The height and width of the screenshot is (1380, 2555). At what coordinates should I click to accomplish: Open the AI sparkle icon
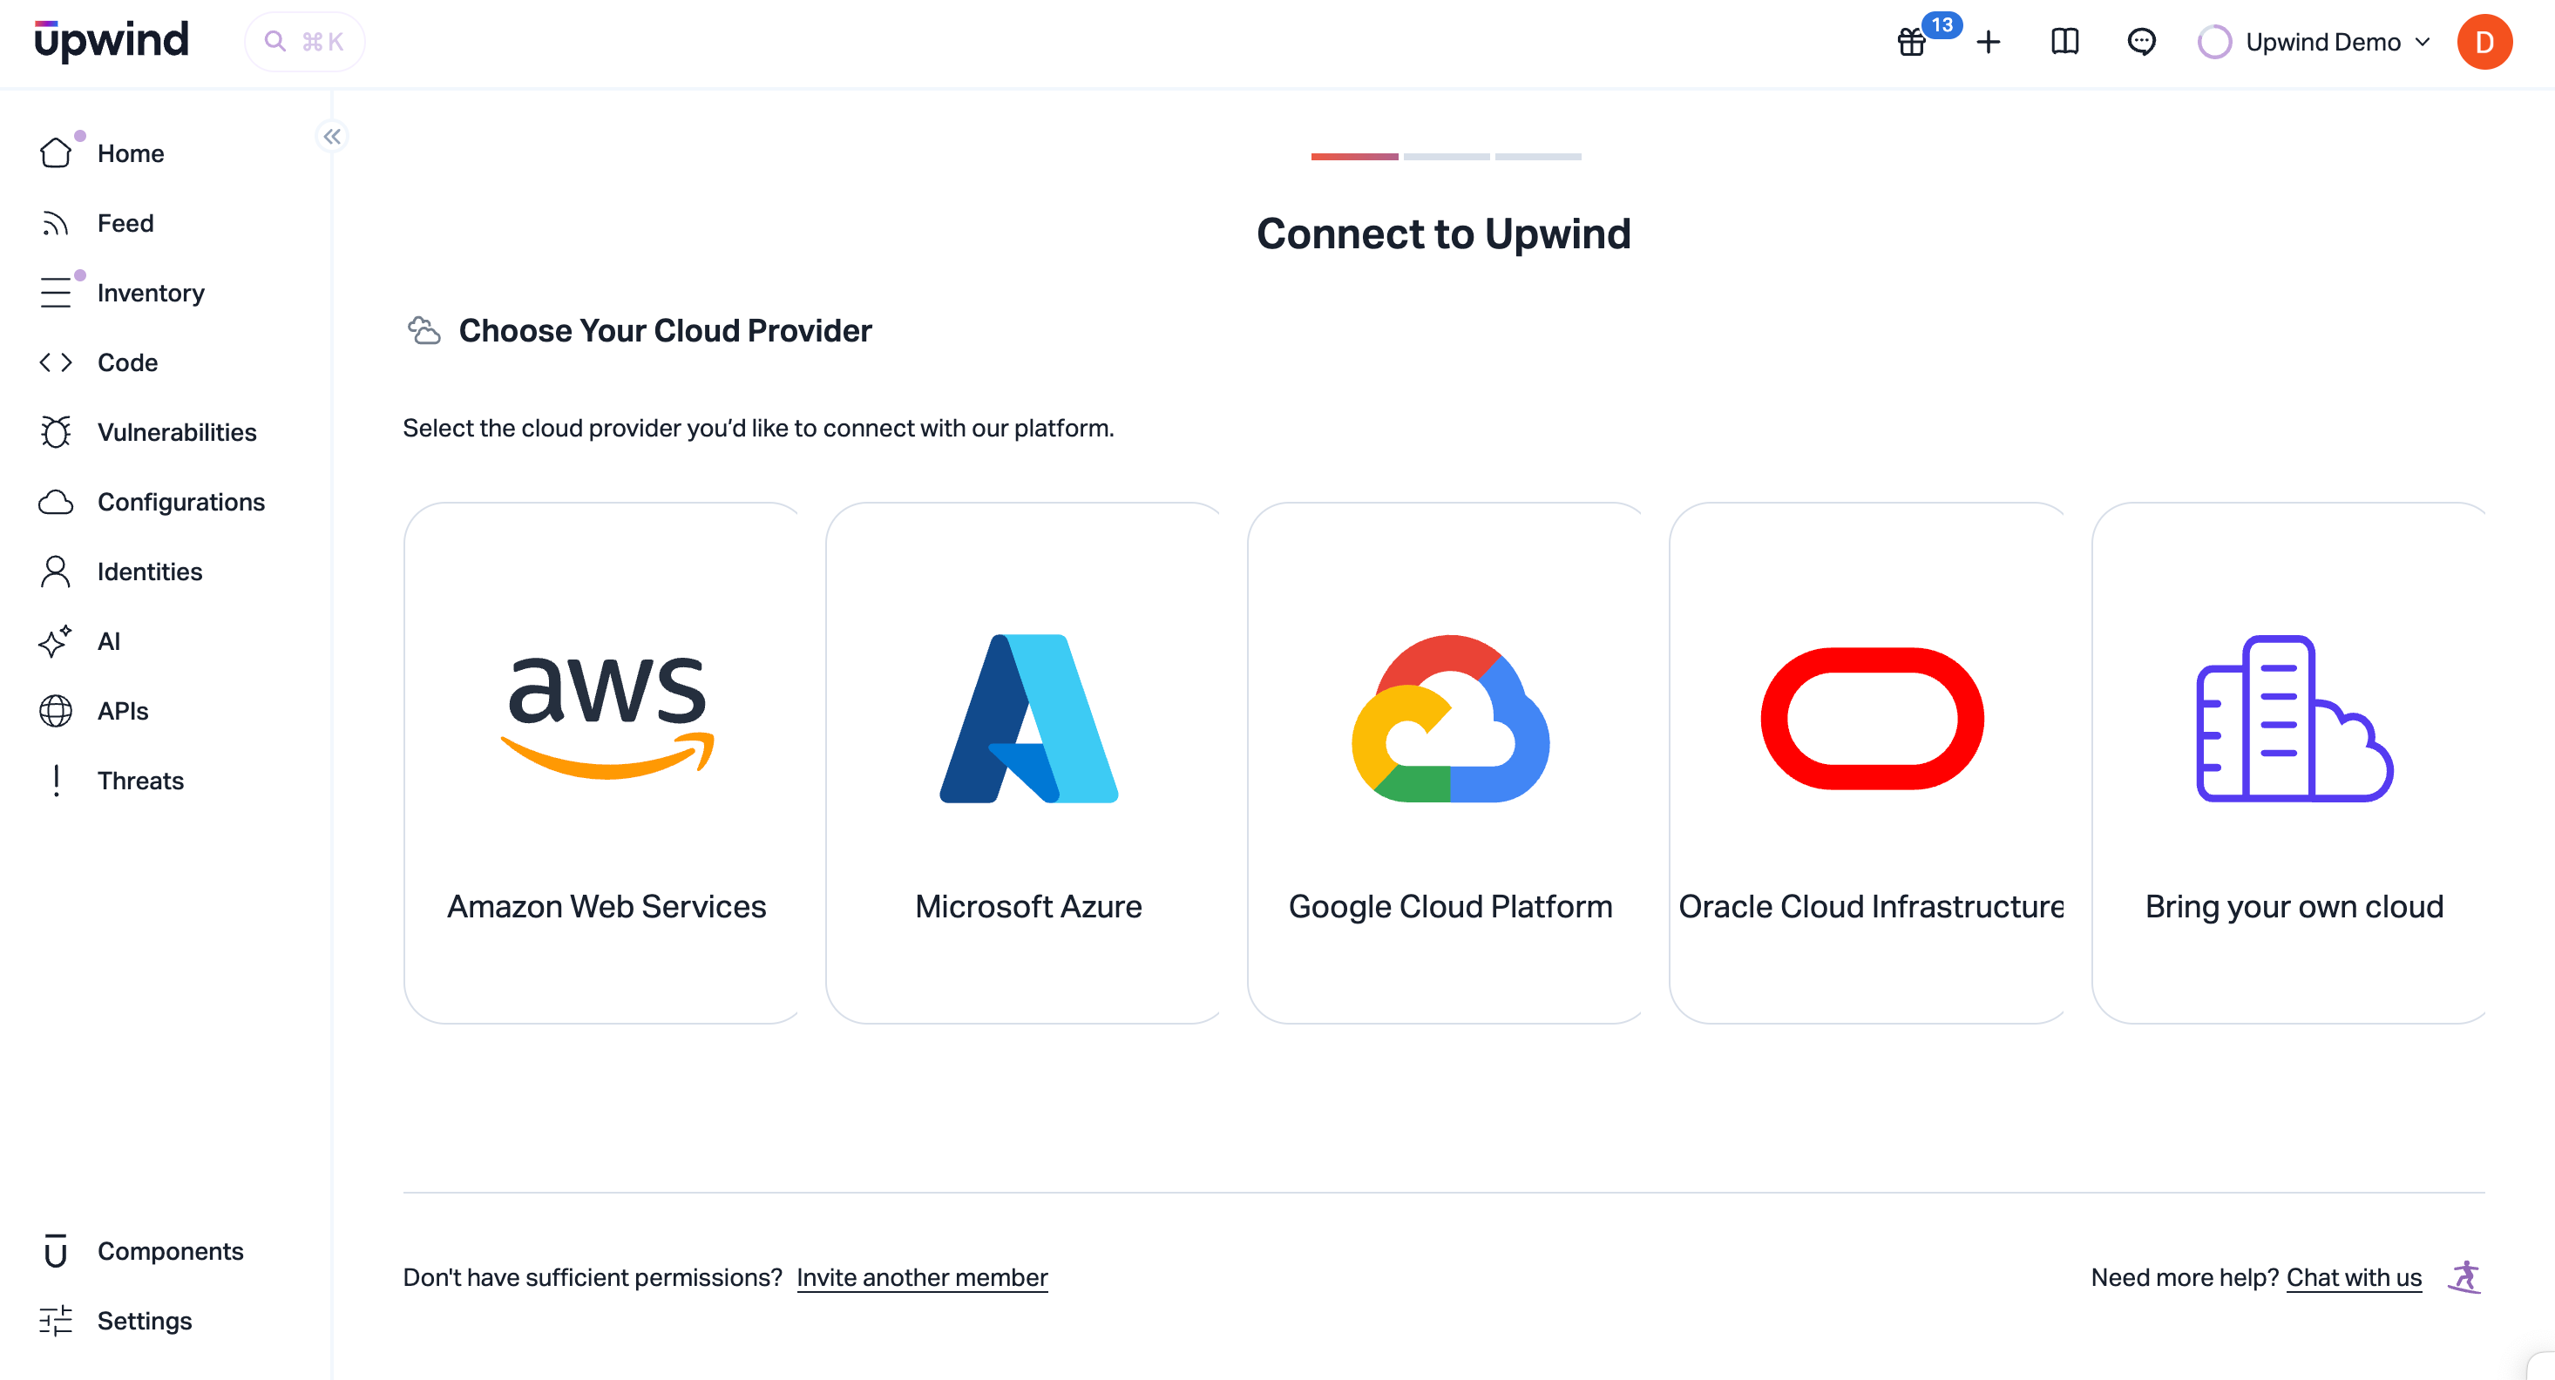(56, 641)
